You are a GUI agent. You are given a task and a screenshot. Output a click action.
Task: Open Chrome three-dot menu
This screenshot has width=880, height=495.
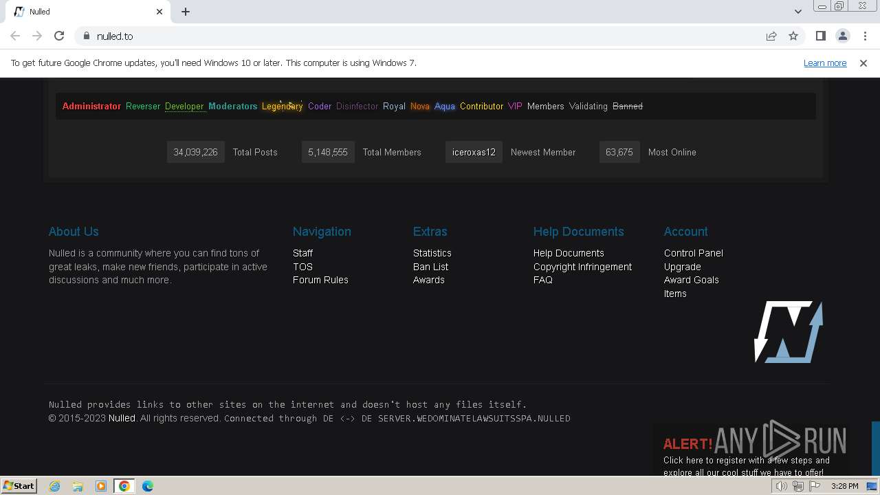click(x=864, y=36)
